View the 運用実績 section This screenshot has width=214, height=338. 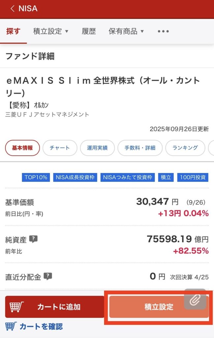(97, 148)
